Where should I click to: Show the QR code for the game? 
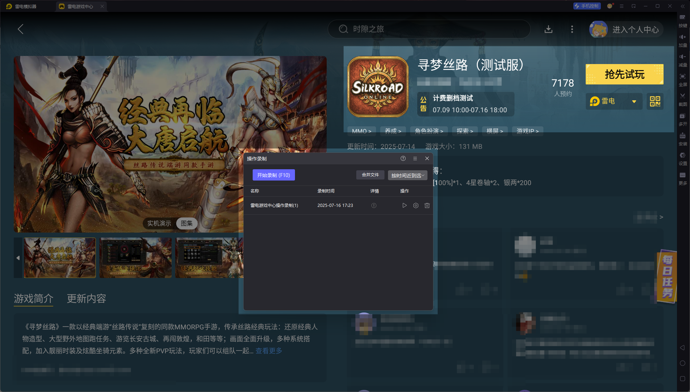tap(655, 101)
